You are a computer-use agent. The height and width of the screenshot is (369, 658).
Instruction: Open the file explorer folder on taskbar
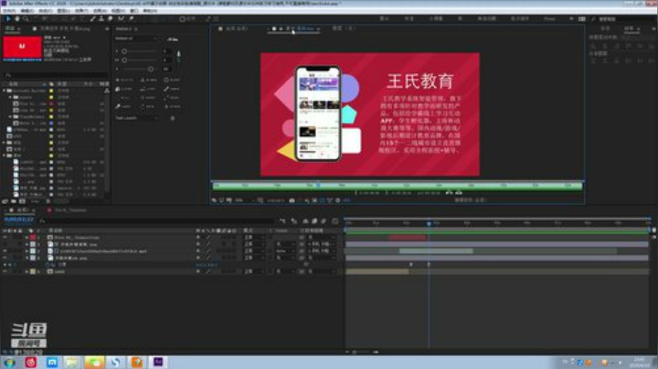72,362
